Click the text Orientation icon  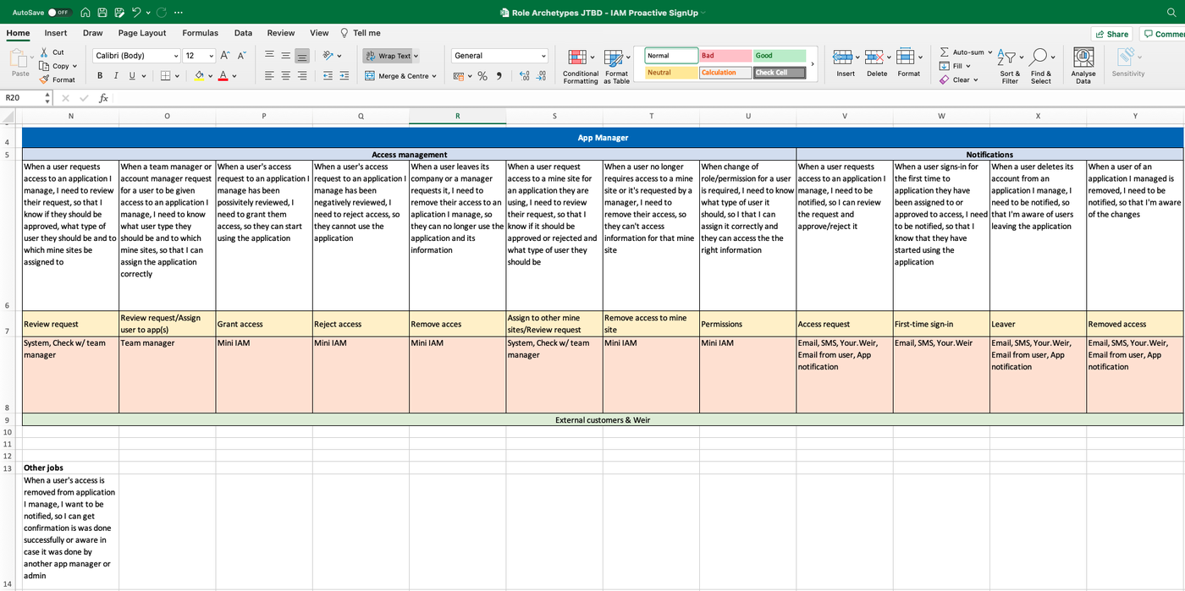(x=328, y=55)
